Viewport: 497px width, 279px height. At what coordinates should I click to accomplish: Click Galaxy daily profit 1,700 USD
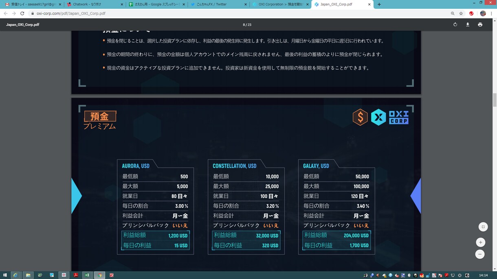click(359, 246)
